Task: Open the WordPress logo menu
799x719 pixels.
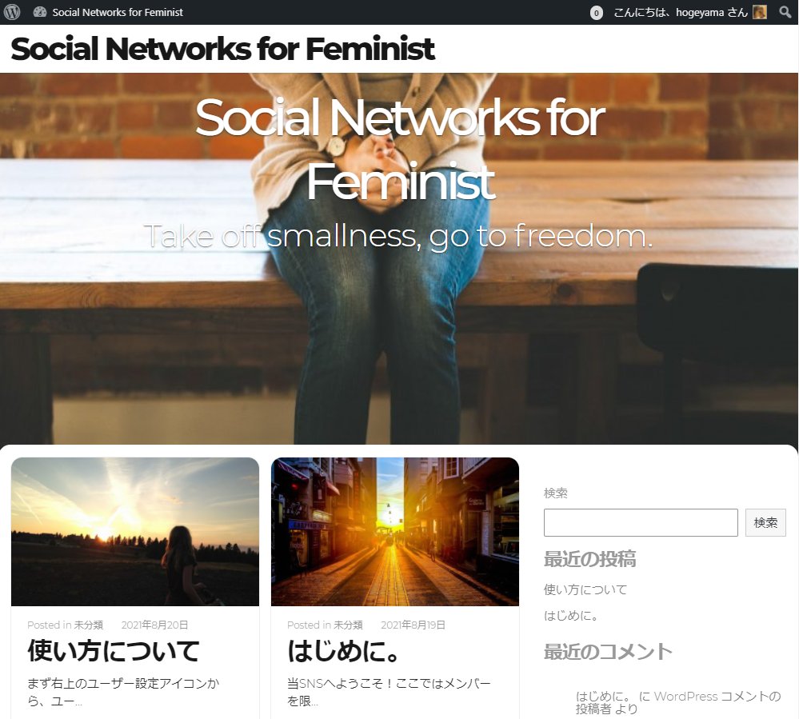Action: point(12,12)
